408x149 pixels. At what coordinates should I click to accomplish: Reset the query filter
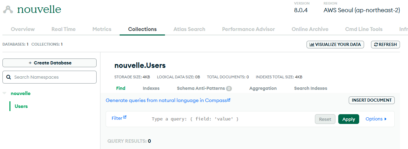tap(325, 119)
